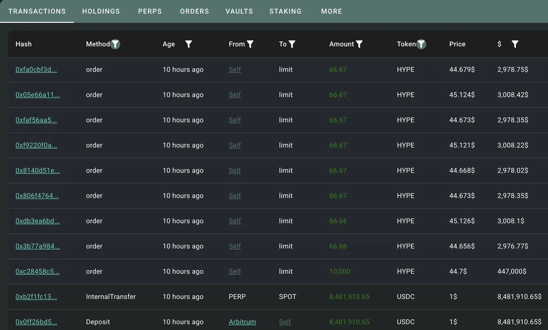This screenshot has height=330, width=548.
Task: Open the Token column filter icon
Action: 421,44
